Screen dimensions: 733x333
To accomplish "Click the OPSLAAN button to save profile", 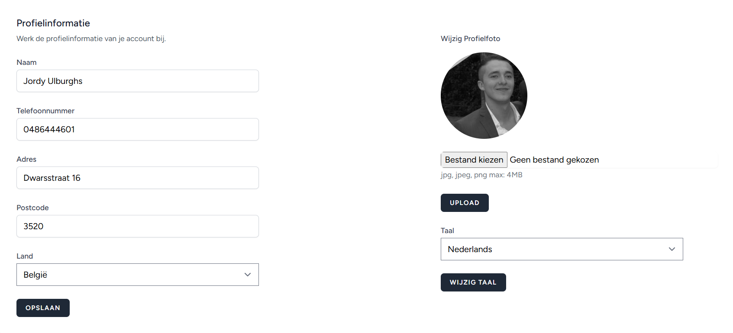I will [43, 307].
